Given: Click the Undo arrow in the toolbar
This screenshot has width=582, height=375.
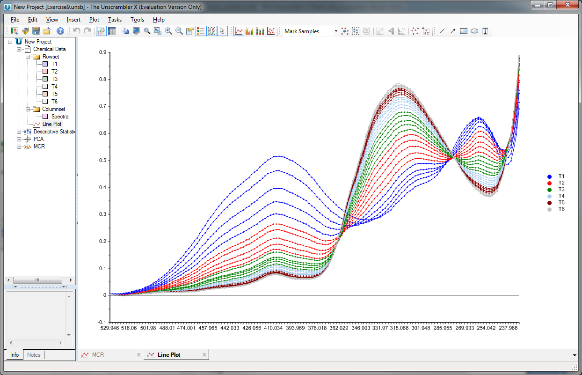Looking at the screenshot, I should click(77, 31).
